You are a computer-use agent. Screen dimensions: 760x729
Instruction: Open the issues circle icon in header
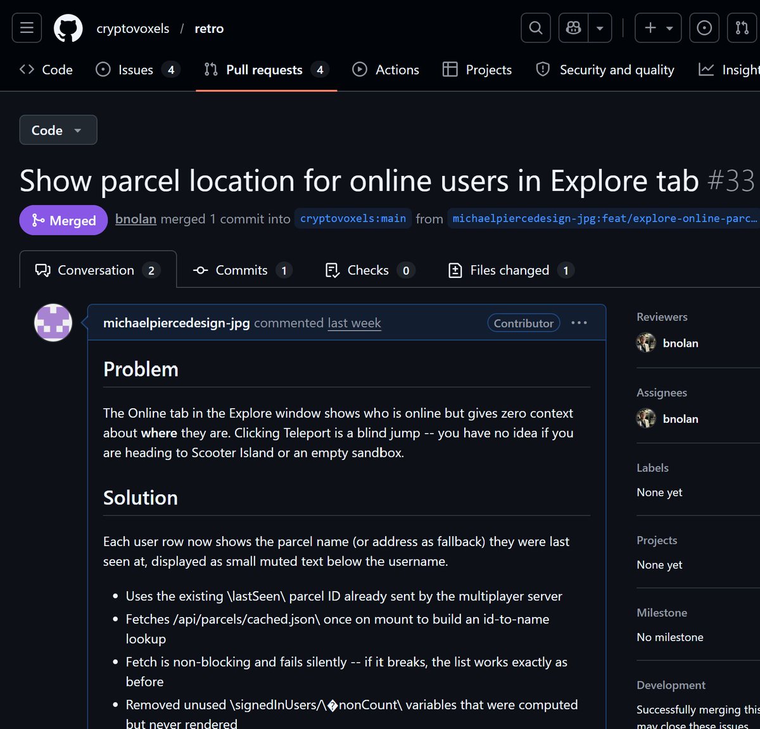click(x=704, y=28)
